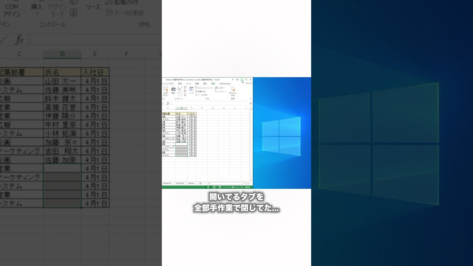Select the cell containing 高橋 花音
473x266 pixels.
click(x=181, y=125)
